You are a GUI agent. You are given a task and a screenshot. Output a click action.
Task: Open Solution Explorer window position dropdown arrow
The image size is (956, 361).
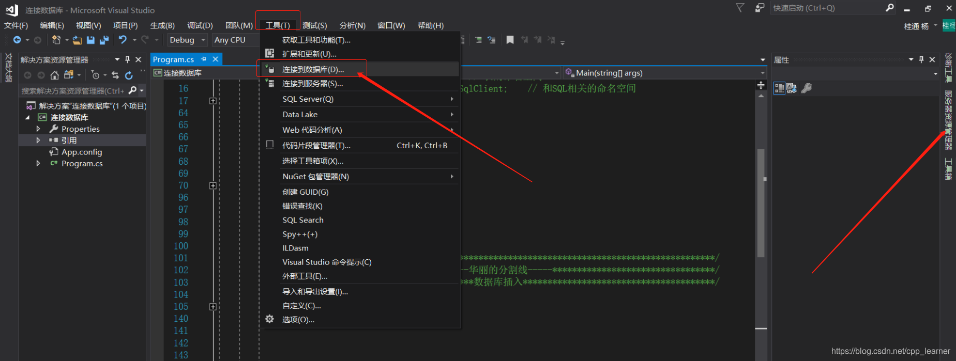click(117, 59)
